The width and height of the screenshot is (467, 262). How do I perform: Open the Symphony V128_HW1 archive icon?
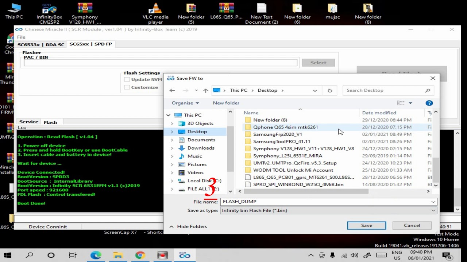pyautogui.click(x=85, y=13)
